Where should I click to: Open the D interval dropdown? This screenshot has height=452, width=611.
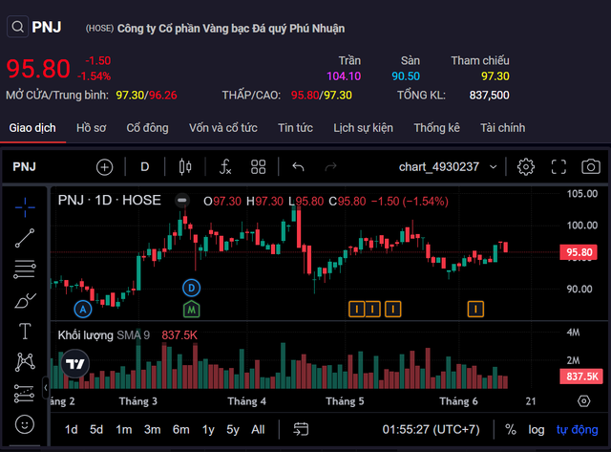click(145, 166)
